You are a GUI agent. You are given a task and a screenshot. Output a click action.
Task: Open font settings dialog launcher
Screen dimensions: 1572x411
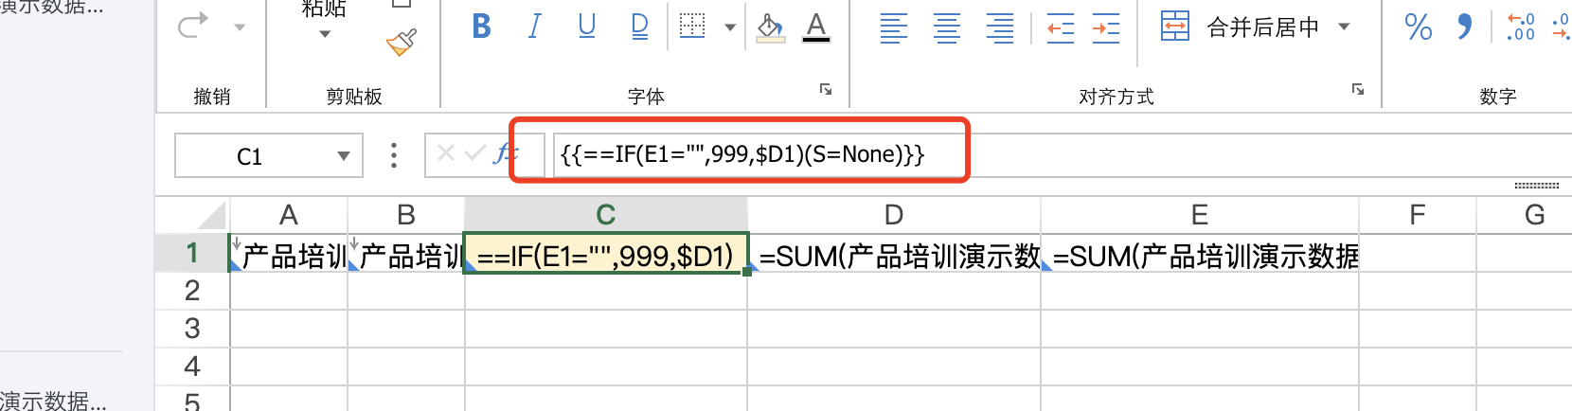[x=826, y=89]
